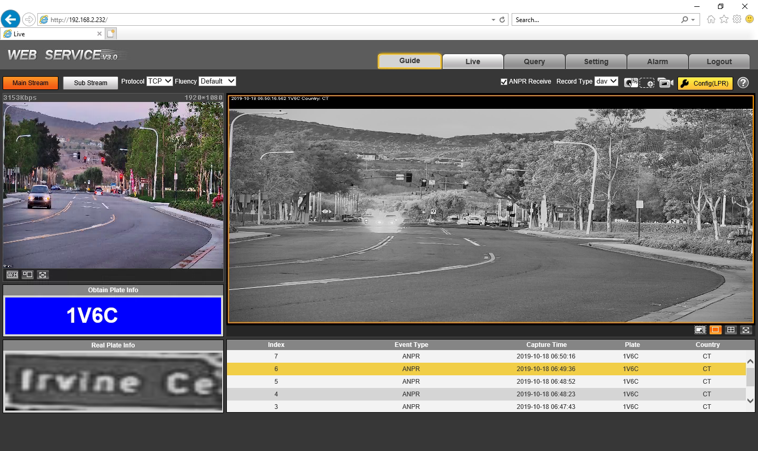The image size is (758, 451).
Task: Click the manual snapshot icon
Action: click(631, 83)
